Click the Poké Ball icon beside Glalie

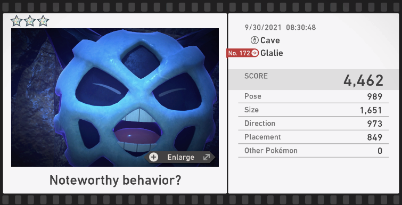tap(255, 53)
